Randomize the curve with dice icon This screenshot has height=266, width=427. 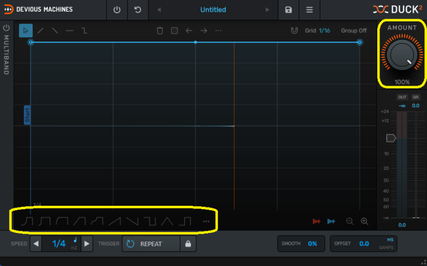[x=174, y=31]
